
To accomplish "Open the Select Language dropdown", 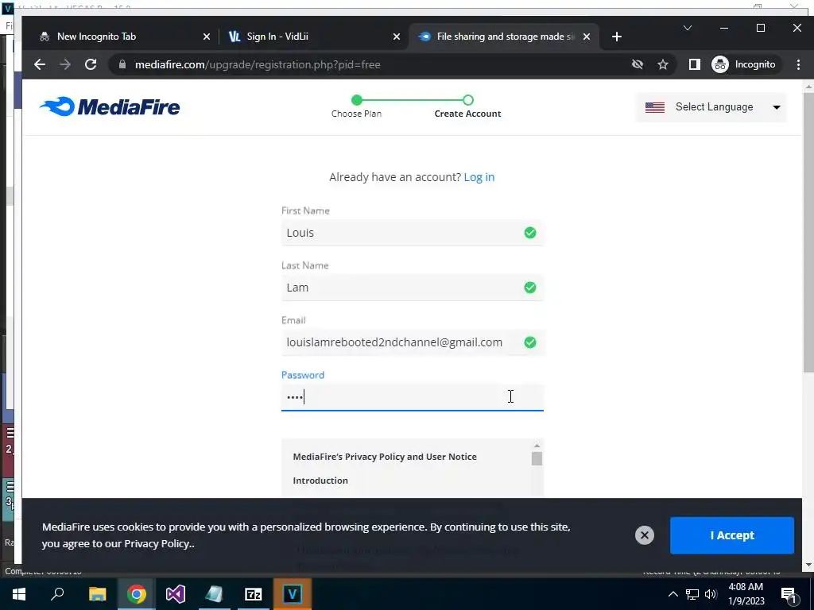I will tap(711, 107).
